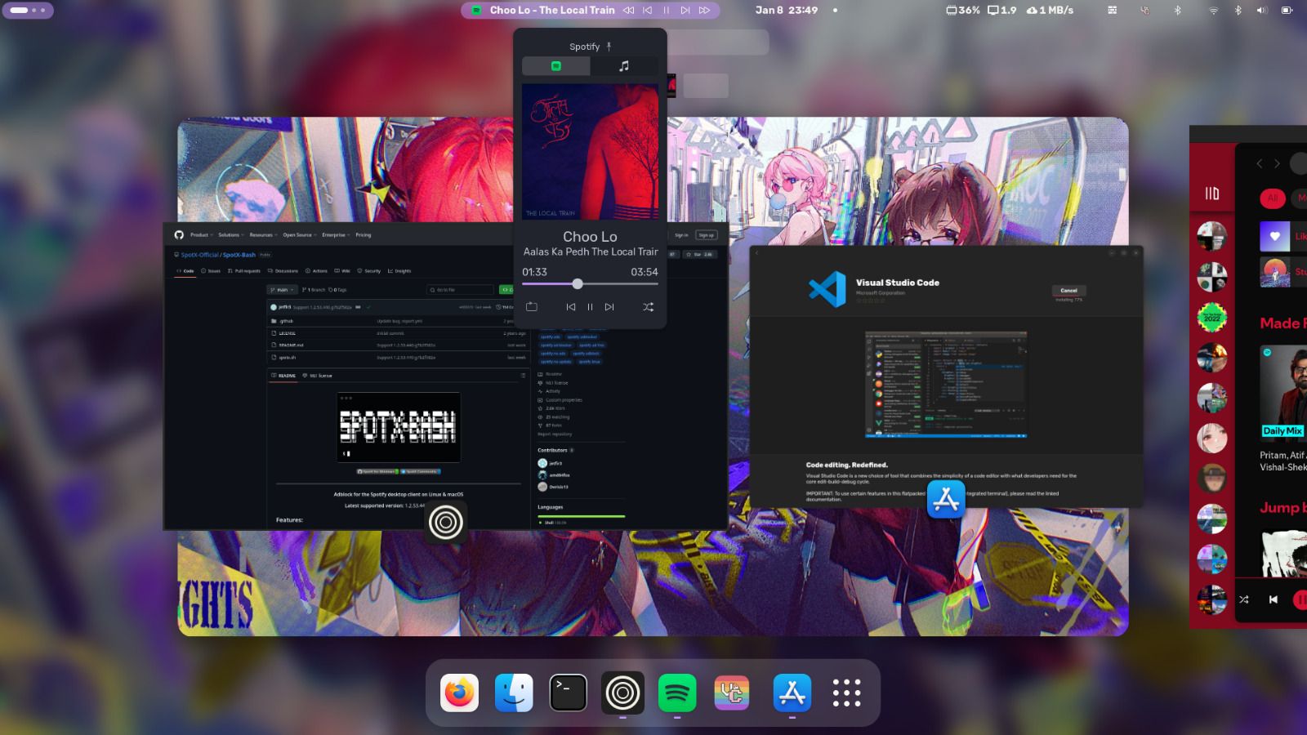Click the Sign up button on GitHub

pyautogui.click(x=707, y=235)
